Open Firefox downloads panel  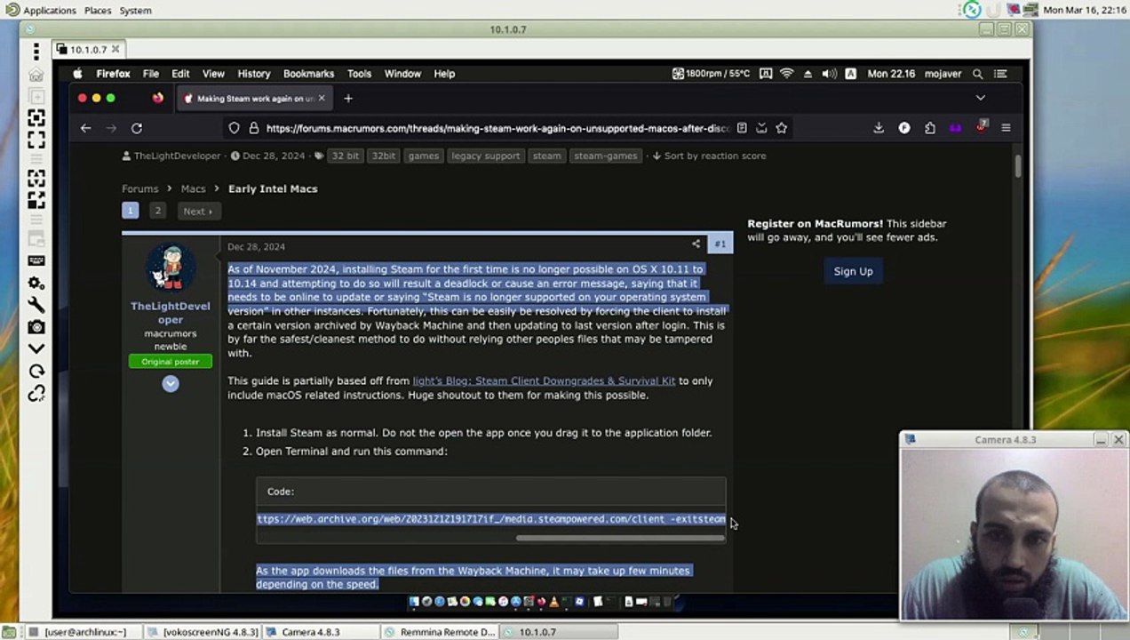pos(879,128)
